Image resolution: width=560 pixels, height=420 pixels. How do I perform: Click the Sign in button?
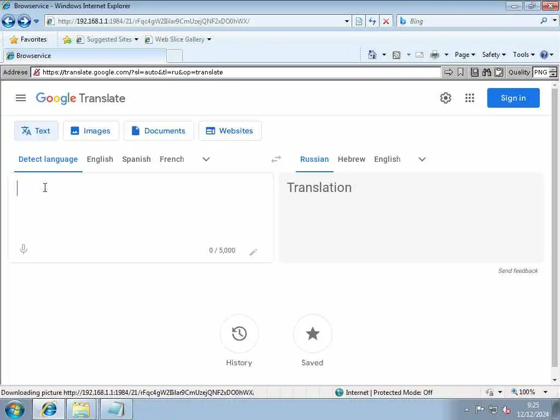coord(513,98)
